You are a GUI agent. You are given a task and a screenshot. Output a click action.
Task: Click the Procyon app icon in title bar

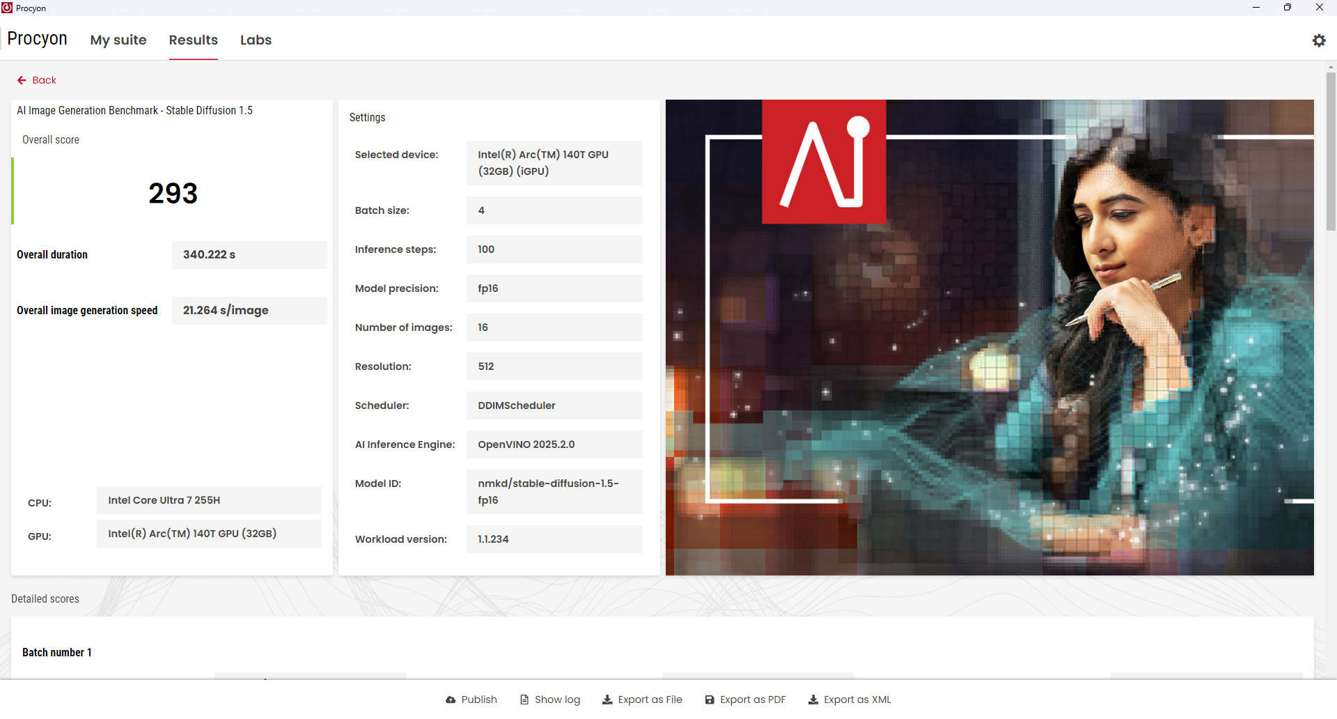point(7,8)
